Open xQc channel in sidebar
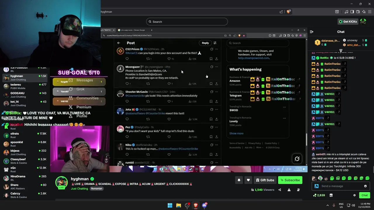Viewport: 374px width, 210px height. coord(25,169)
